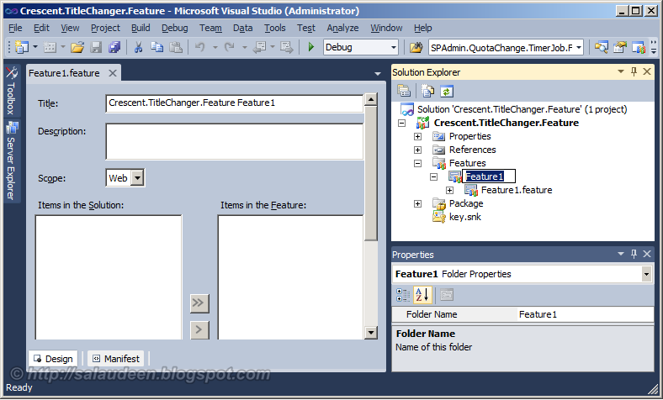Image resolution: width=663 pixels, height=400 pixels.
Task: Click the Find in Files icon
Action: (416, 47)
